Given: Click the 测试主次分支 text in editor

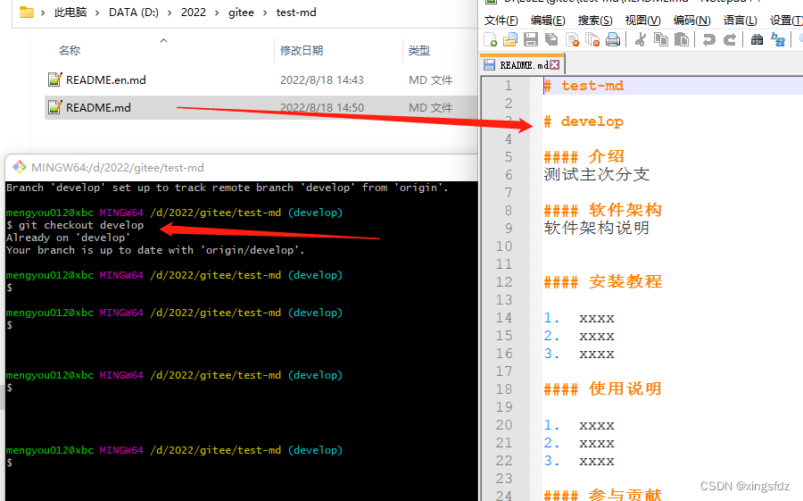Looking at the screenshot, I should (597, 174).
